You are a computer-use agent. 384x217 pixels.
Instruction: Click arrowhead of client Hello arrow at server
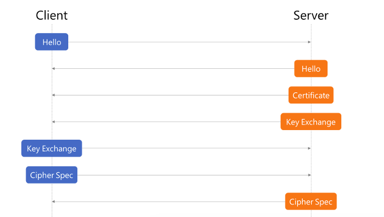309,42
